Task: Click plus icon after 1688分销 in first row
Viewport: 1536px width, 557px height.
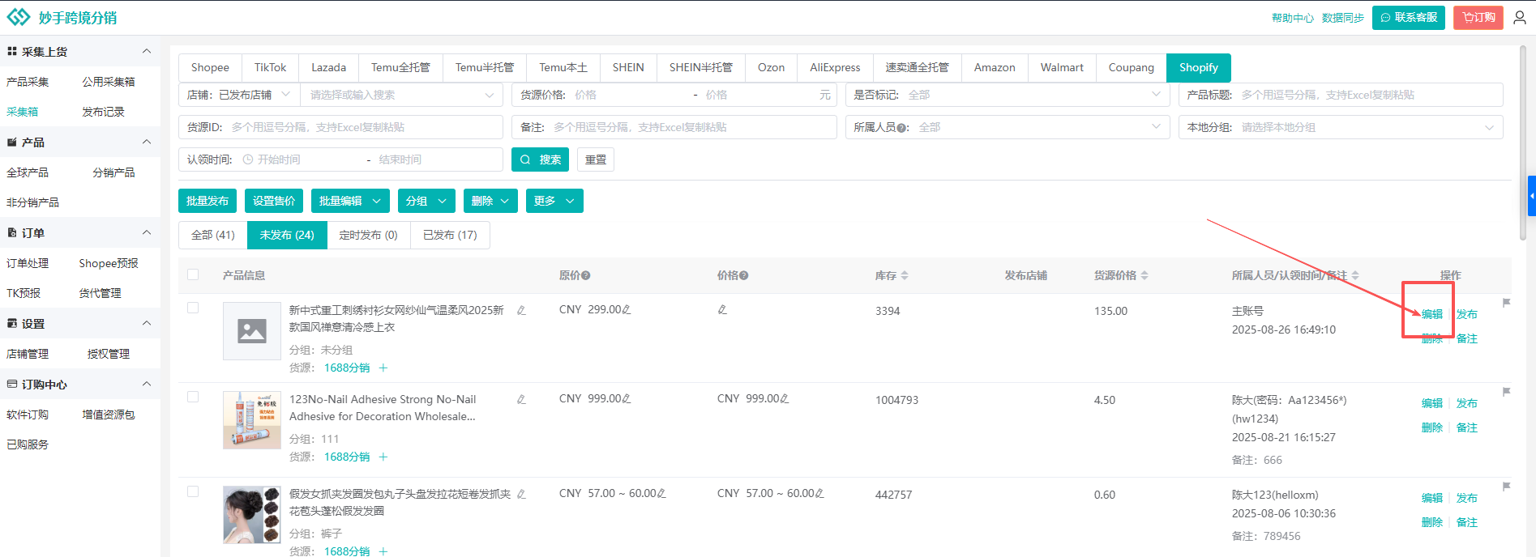Action: (383, 368)
